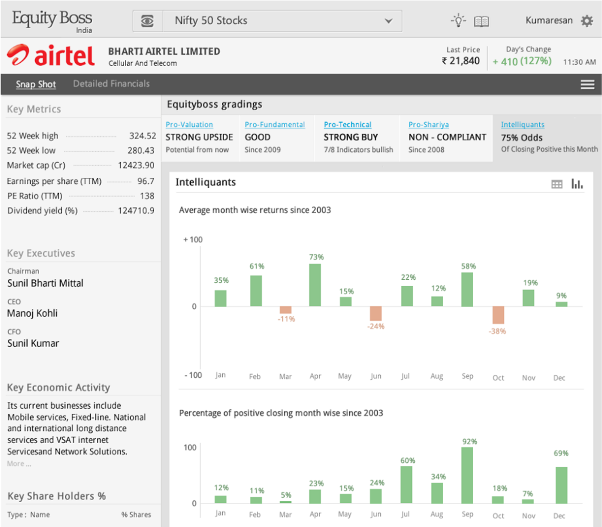Click the Equityboss gradings heading

215,104
